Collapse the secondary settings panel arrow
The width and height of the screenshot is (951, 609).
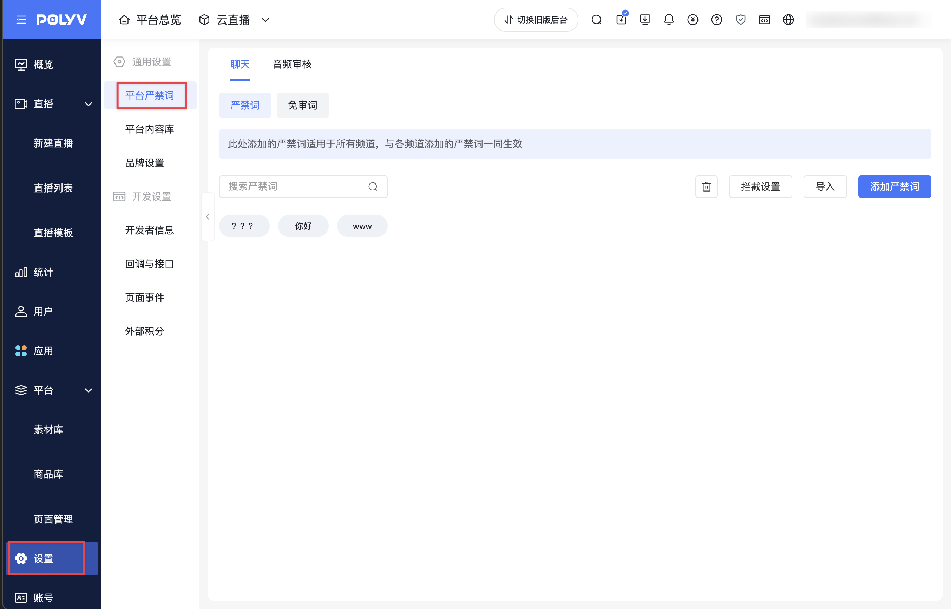208,217
